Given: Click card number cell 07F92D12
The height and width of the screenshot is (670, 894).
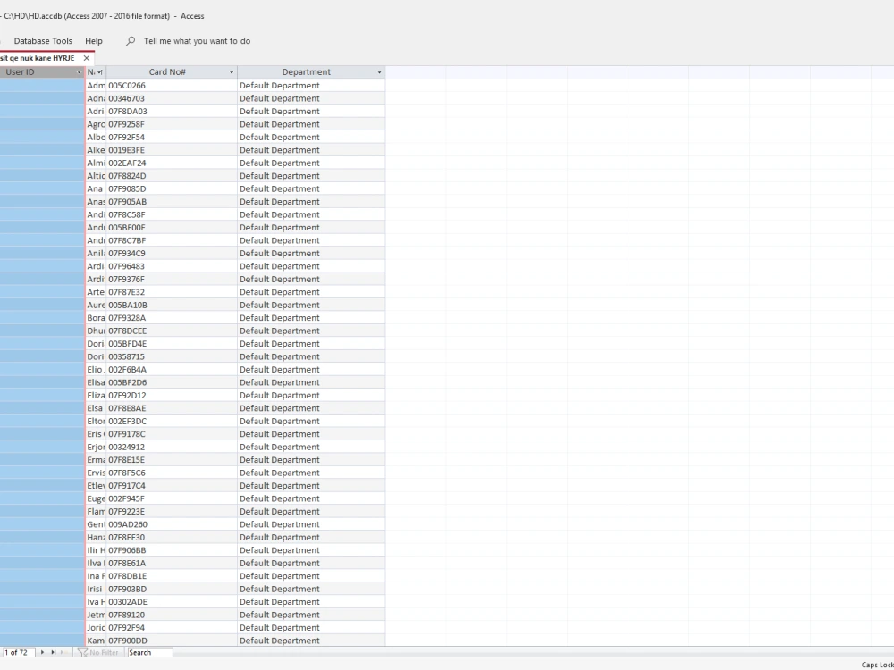Looking at the screenshot, I should click(x=172, y=396).
